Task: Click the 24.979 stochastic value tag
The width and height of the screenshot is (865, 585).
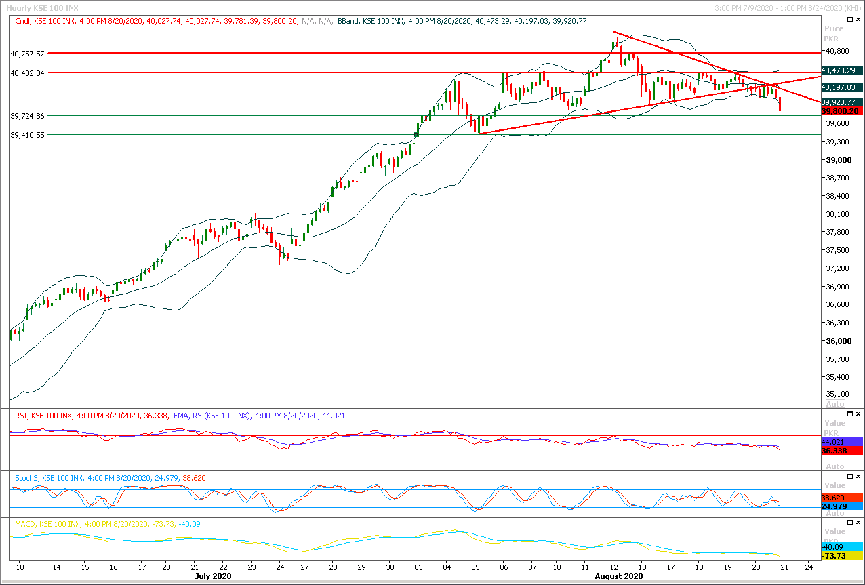Action: 841,506
